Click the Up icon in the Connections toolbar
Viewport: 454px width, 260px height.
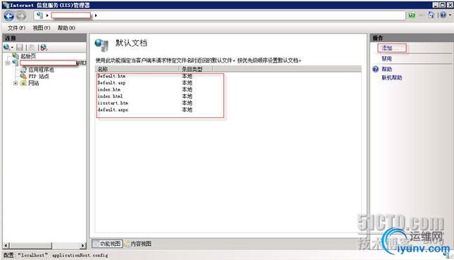32,47
